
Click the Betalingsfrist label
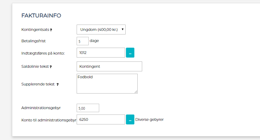coord(33,41)
